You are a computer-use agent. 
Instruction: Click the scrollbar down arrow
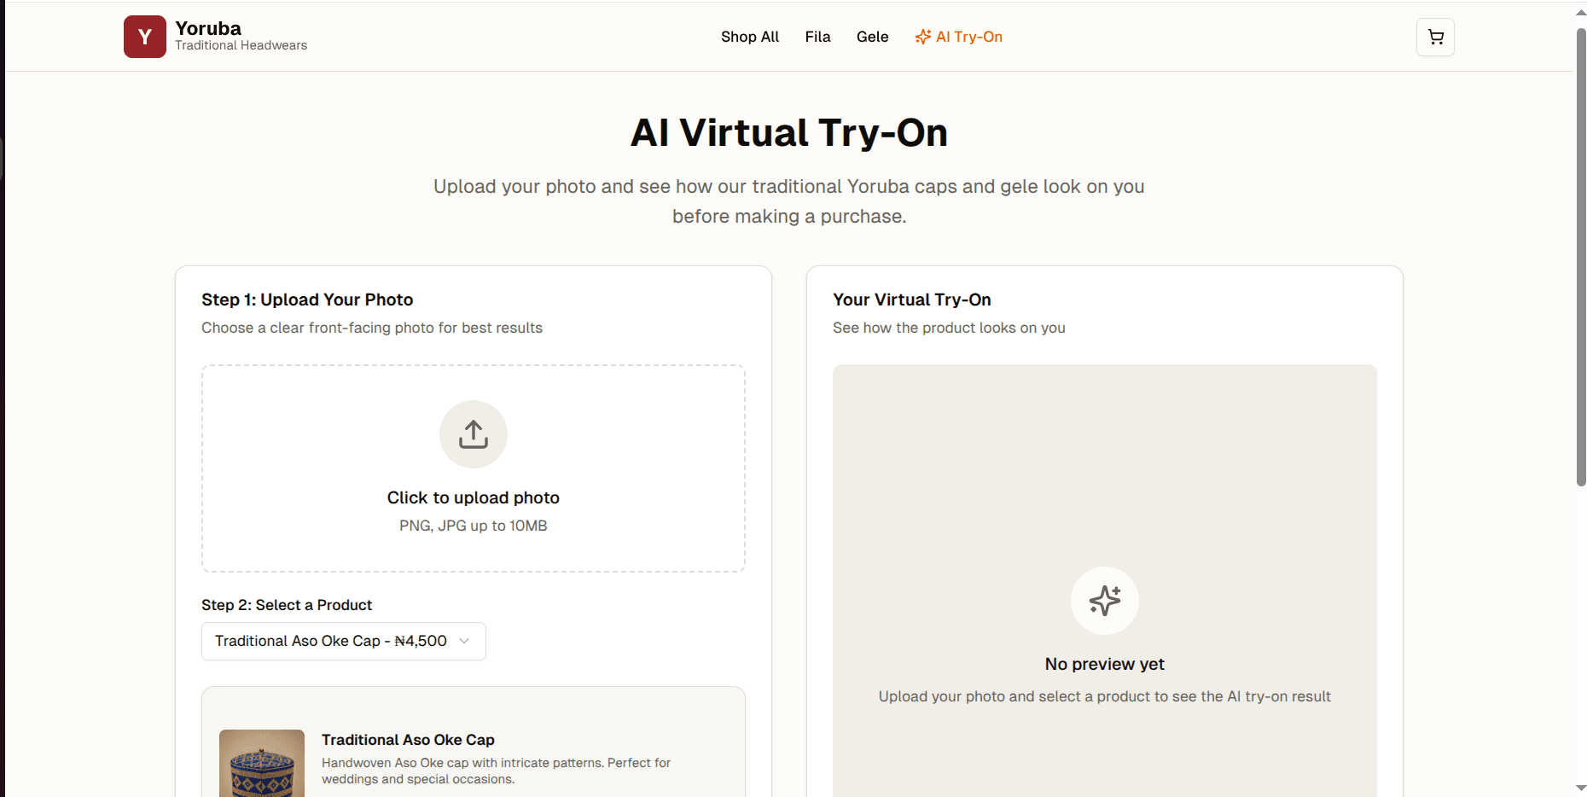tap(1580, 788)
